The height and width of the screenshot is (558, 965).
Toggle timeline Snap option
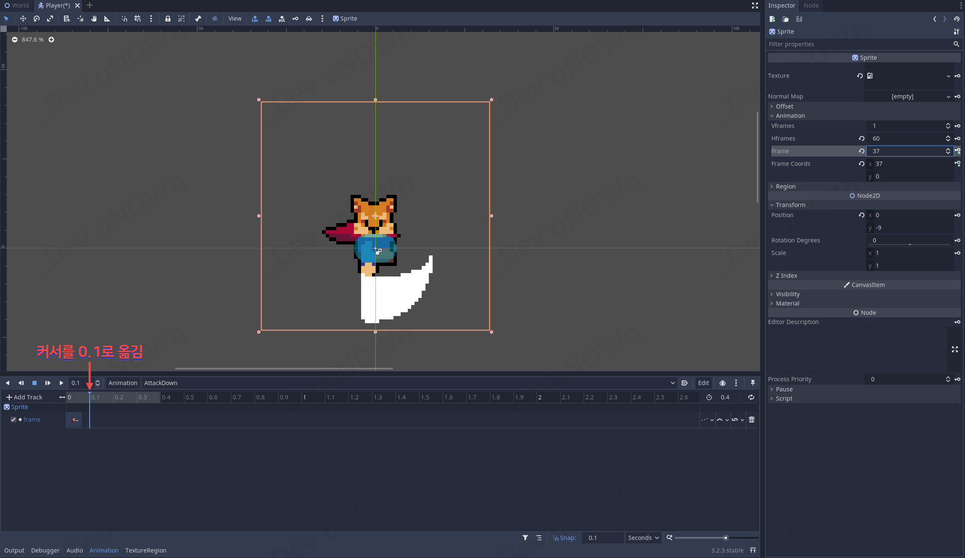tap(564, 538)
